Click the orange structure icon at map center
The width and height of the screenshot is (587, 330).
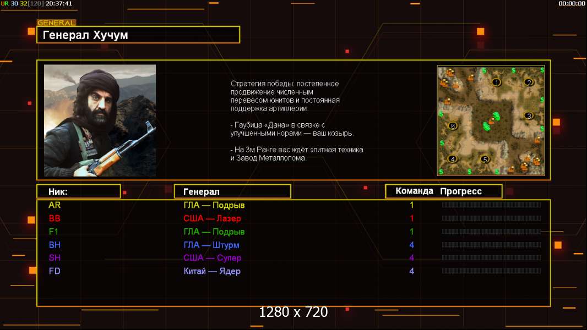[491, 122]
